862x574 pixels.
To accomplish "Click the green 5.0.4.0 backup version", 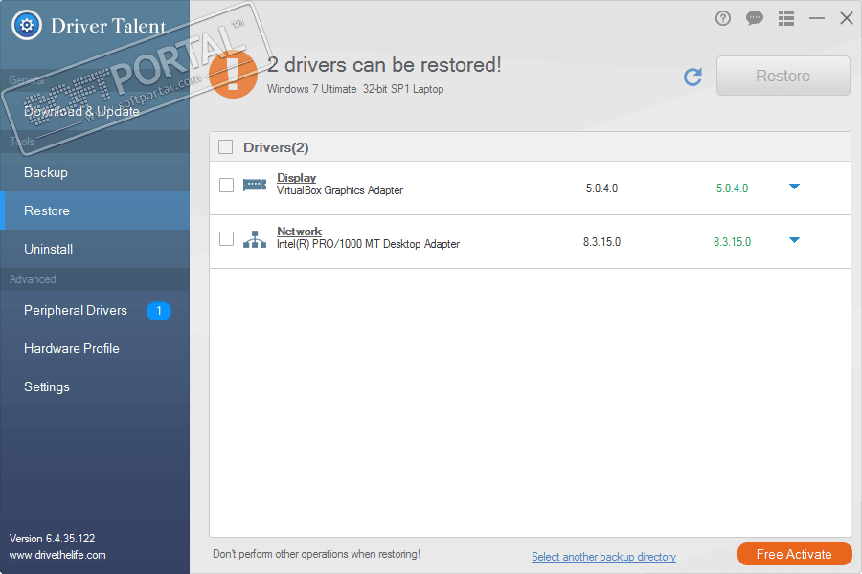I will tap(732, 188).
